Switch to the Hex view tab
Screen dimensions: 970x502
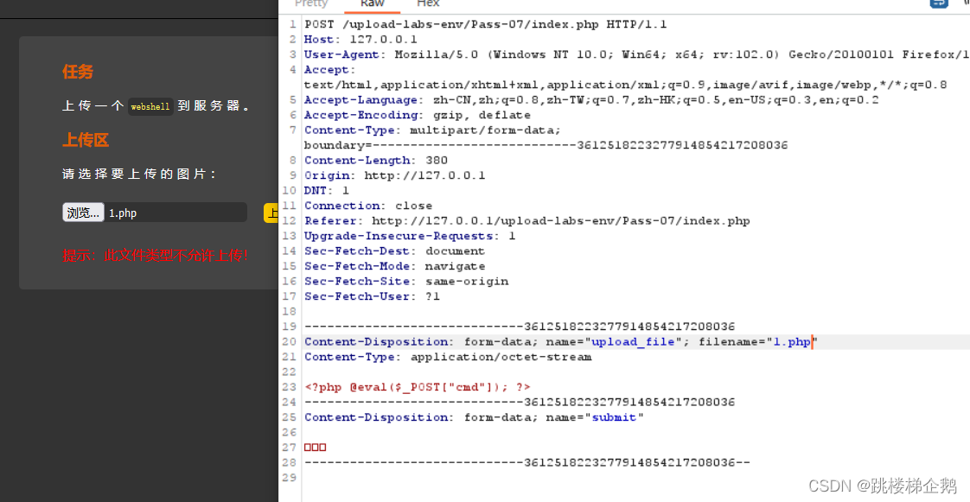pos(428,3)
